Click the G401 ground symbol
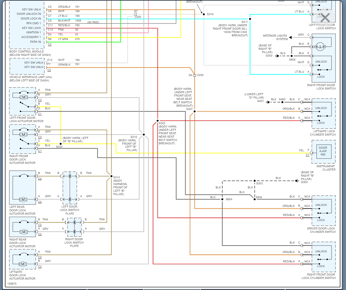This screenshot has width=346, height=290. click(267, 102)
